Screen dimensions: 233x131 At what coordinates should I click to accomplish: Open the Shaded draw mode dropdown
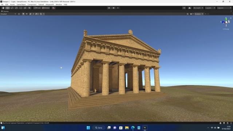(x=8, y=14)
